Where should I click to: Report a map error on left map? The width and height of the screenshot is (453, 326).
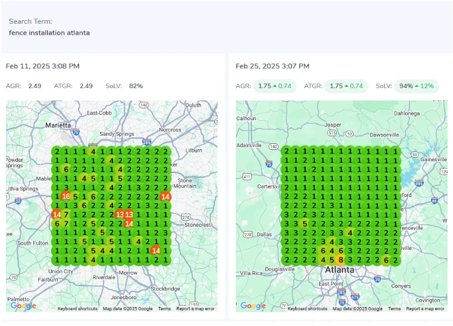click(x=195, y=309)
